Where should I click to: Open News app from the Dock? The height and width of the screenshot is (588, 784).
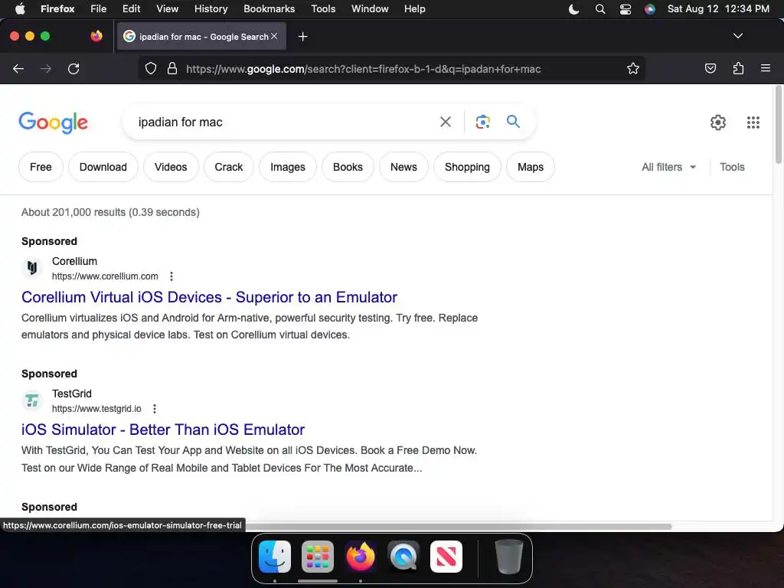point(446,556)
